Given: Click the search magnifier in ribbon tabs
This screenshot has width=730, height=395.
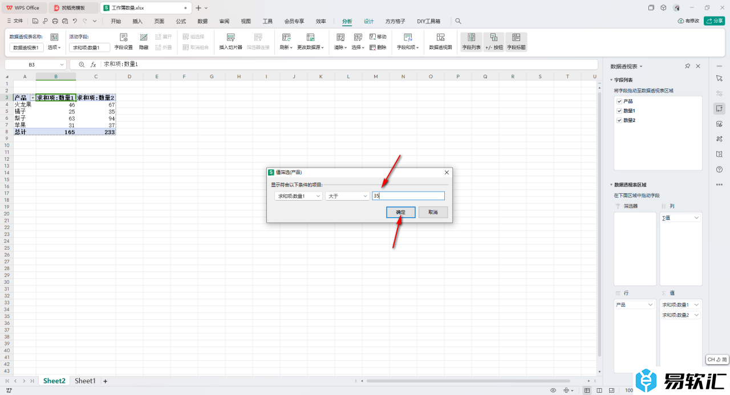Looking at the screenshot, I should [x=458, y=21].
